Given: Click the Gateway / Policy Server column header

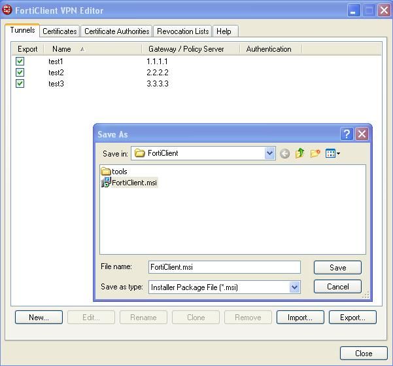Looking at the screenshot, I should point(191,49).
